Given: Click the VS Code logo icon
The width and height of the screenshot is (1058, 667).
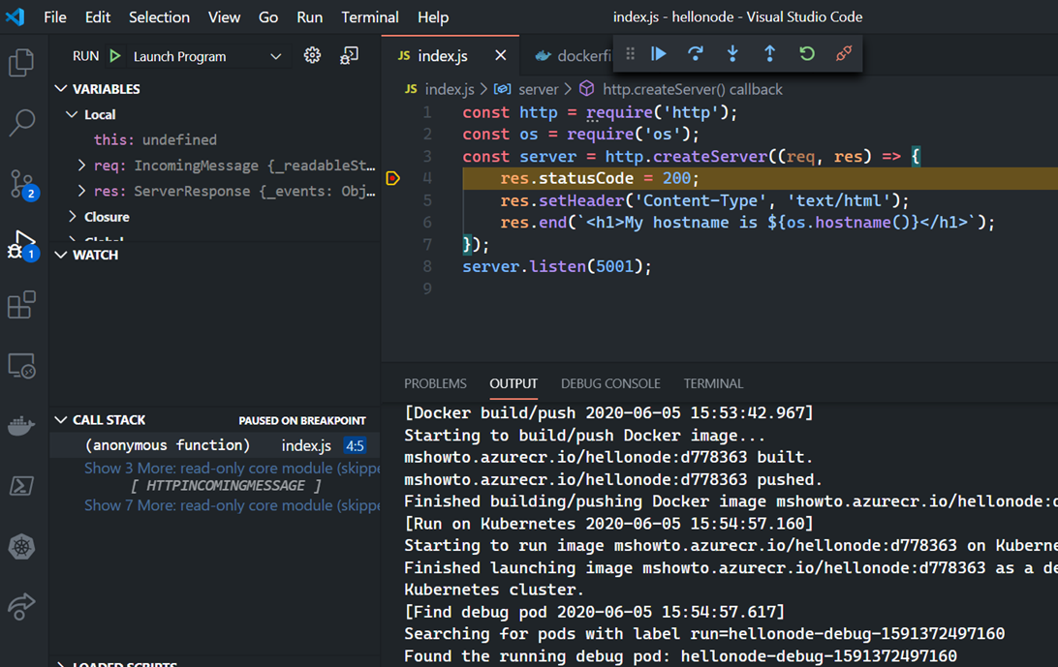Looking at the screenshot, I should tap(15, 16).
